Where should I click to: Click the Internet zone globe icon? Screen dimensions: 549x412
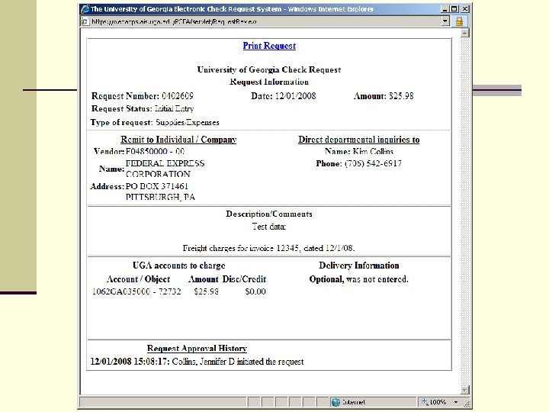coord(335,402)
